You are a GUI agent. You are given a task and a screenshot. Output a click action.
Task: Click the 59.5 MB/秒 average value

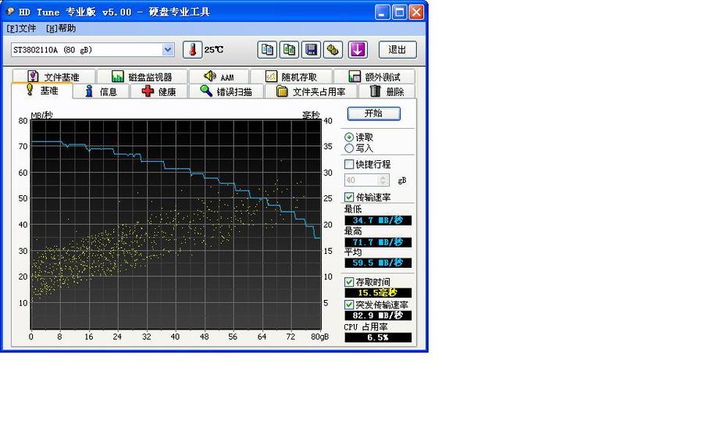tap(378, 263)
